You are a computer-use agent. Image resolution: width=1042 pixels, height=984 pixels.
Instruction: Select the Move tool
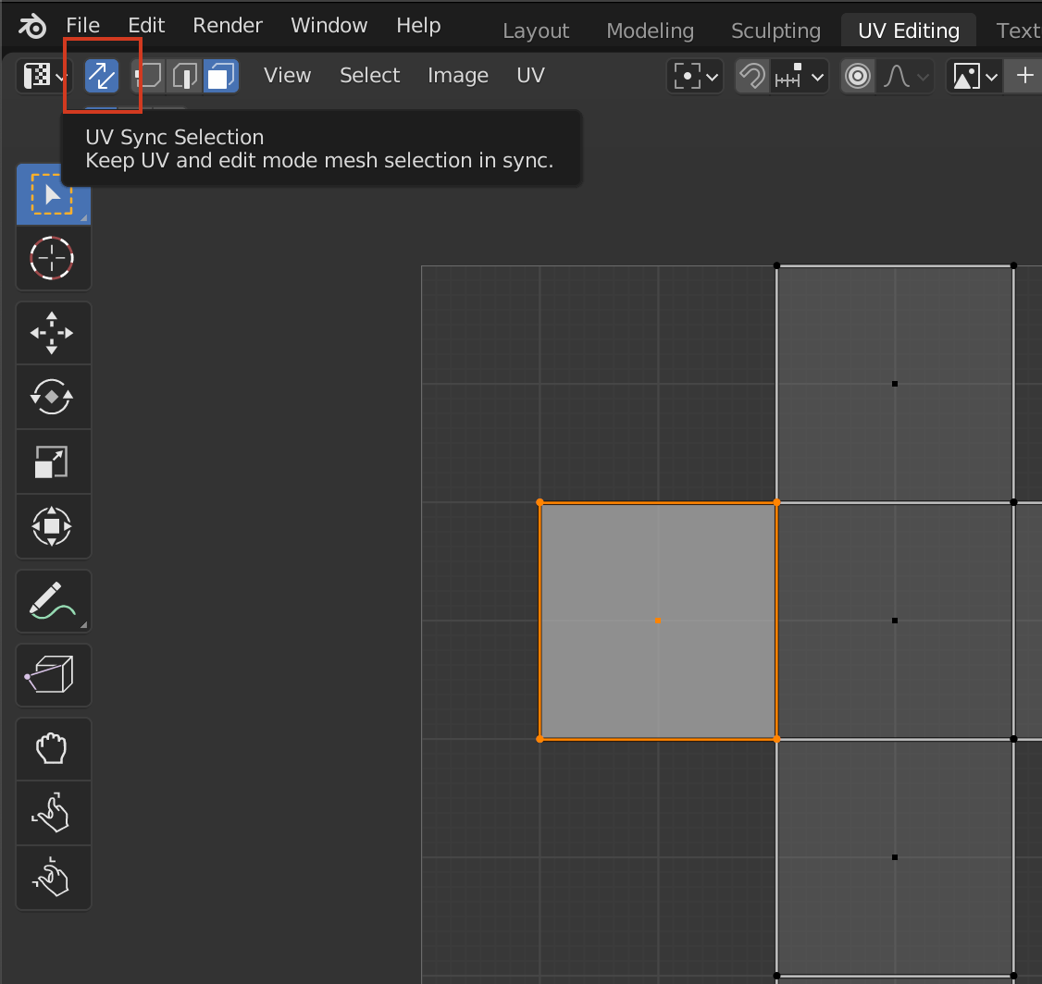pos(53,333)
